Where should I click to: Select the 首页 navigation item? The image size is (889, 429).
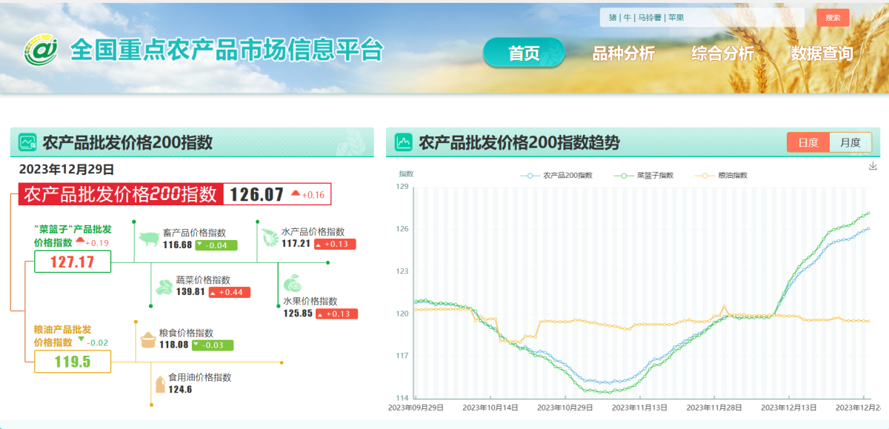coord(524,53)
